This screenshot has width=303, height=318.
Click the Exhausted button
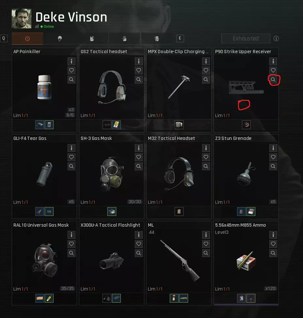click(246, 38)
